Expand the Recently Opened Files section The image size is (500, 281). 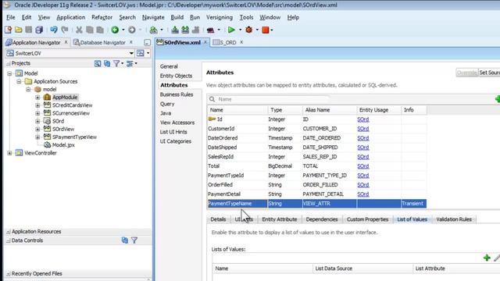tap(9, 274)
